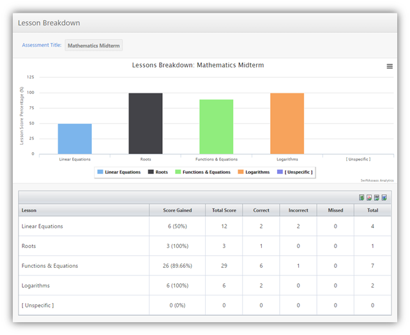Image resolution: width=410 pixels, height=335 pixels.
Task: Toggle Roots series in chart legend
Action: (x=158, y=172)
